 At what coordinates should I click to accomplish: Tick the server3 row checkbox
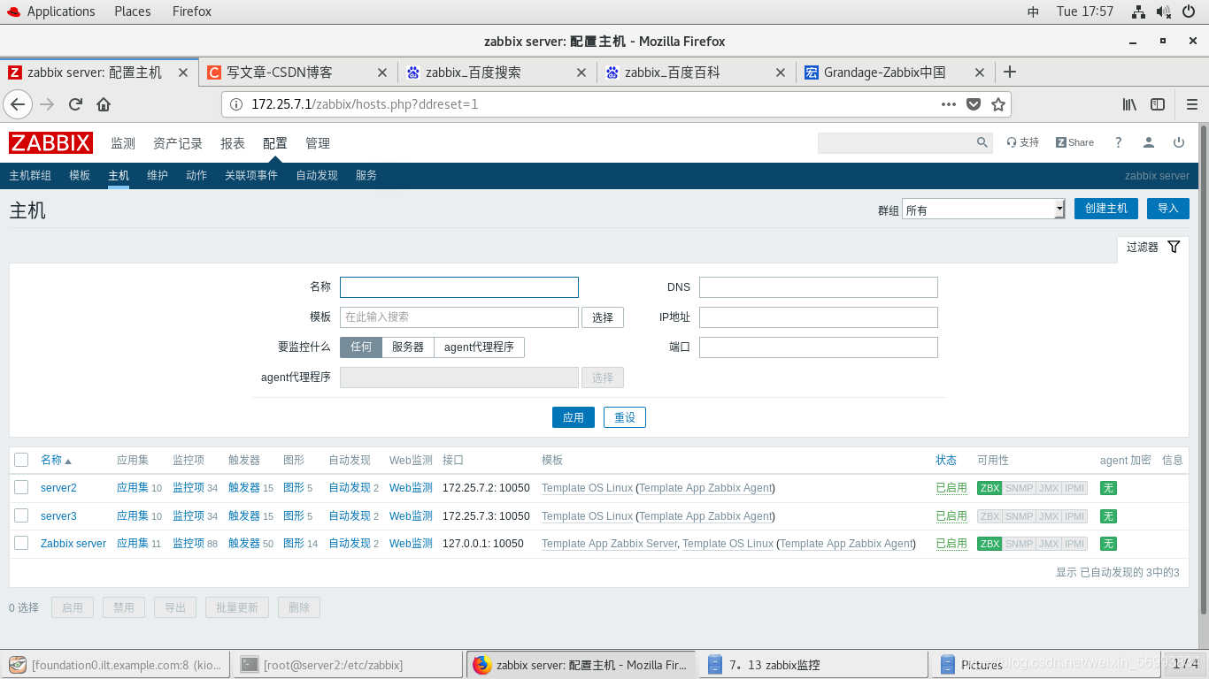(x=21, y=515)
